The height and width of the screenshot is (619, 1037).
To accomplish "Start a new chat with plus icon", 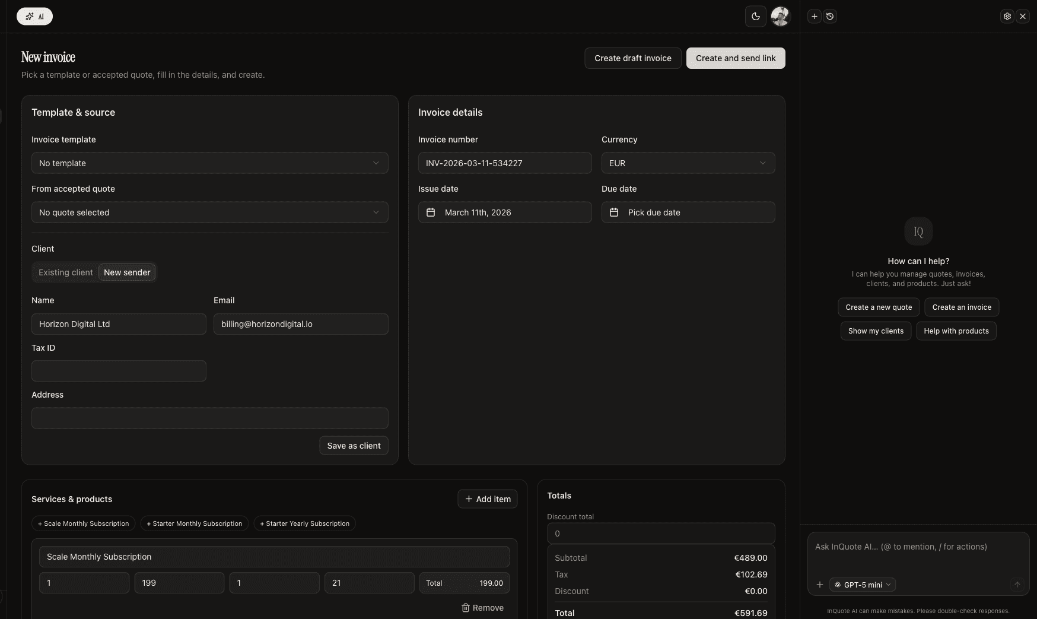I will pyautogui.click(x=815, y=17).
